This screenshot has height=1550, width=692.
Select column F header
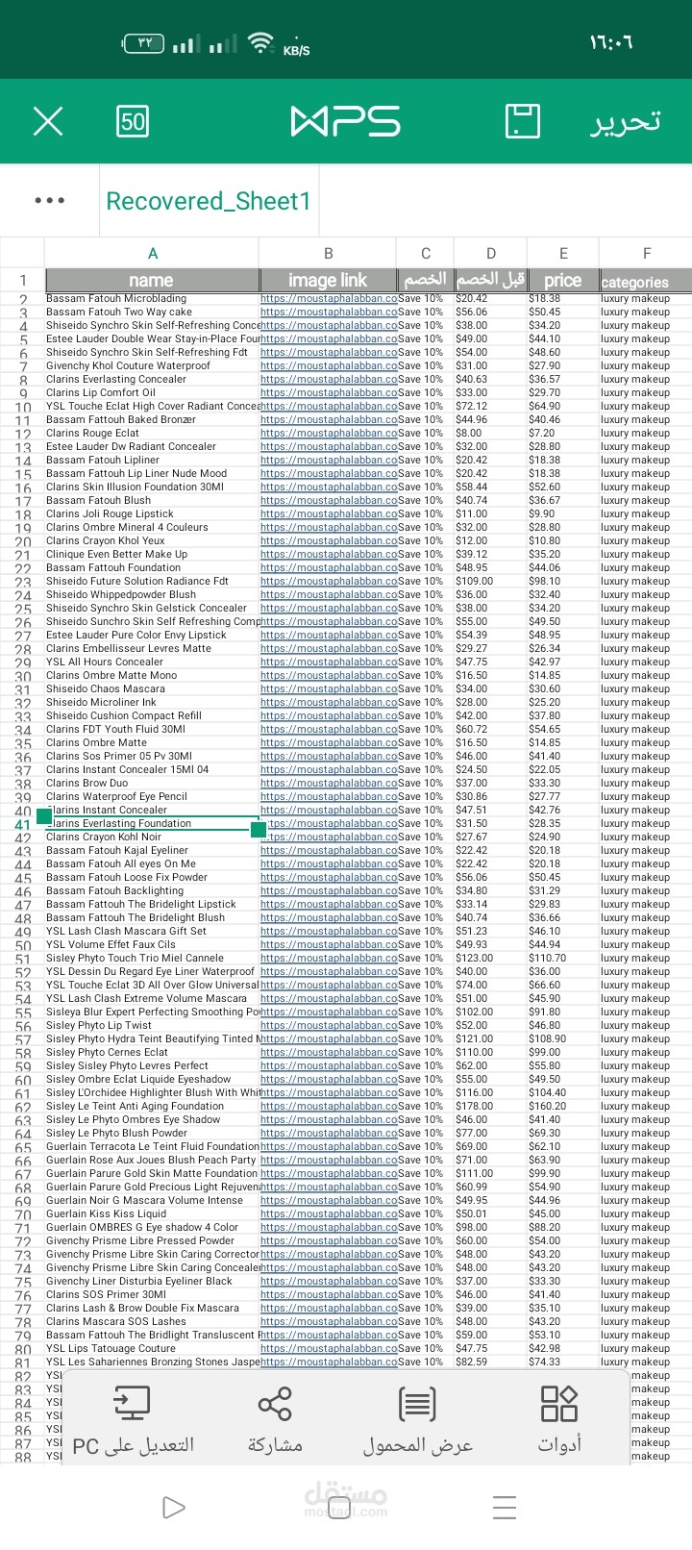646,254
